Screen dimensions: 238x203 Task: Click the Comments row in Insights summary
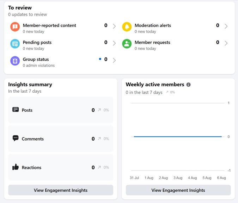[61, 139]
